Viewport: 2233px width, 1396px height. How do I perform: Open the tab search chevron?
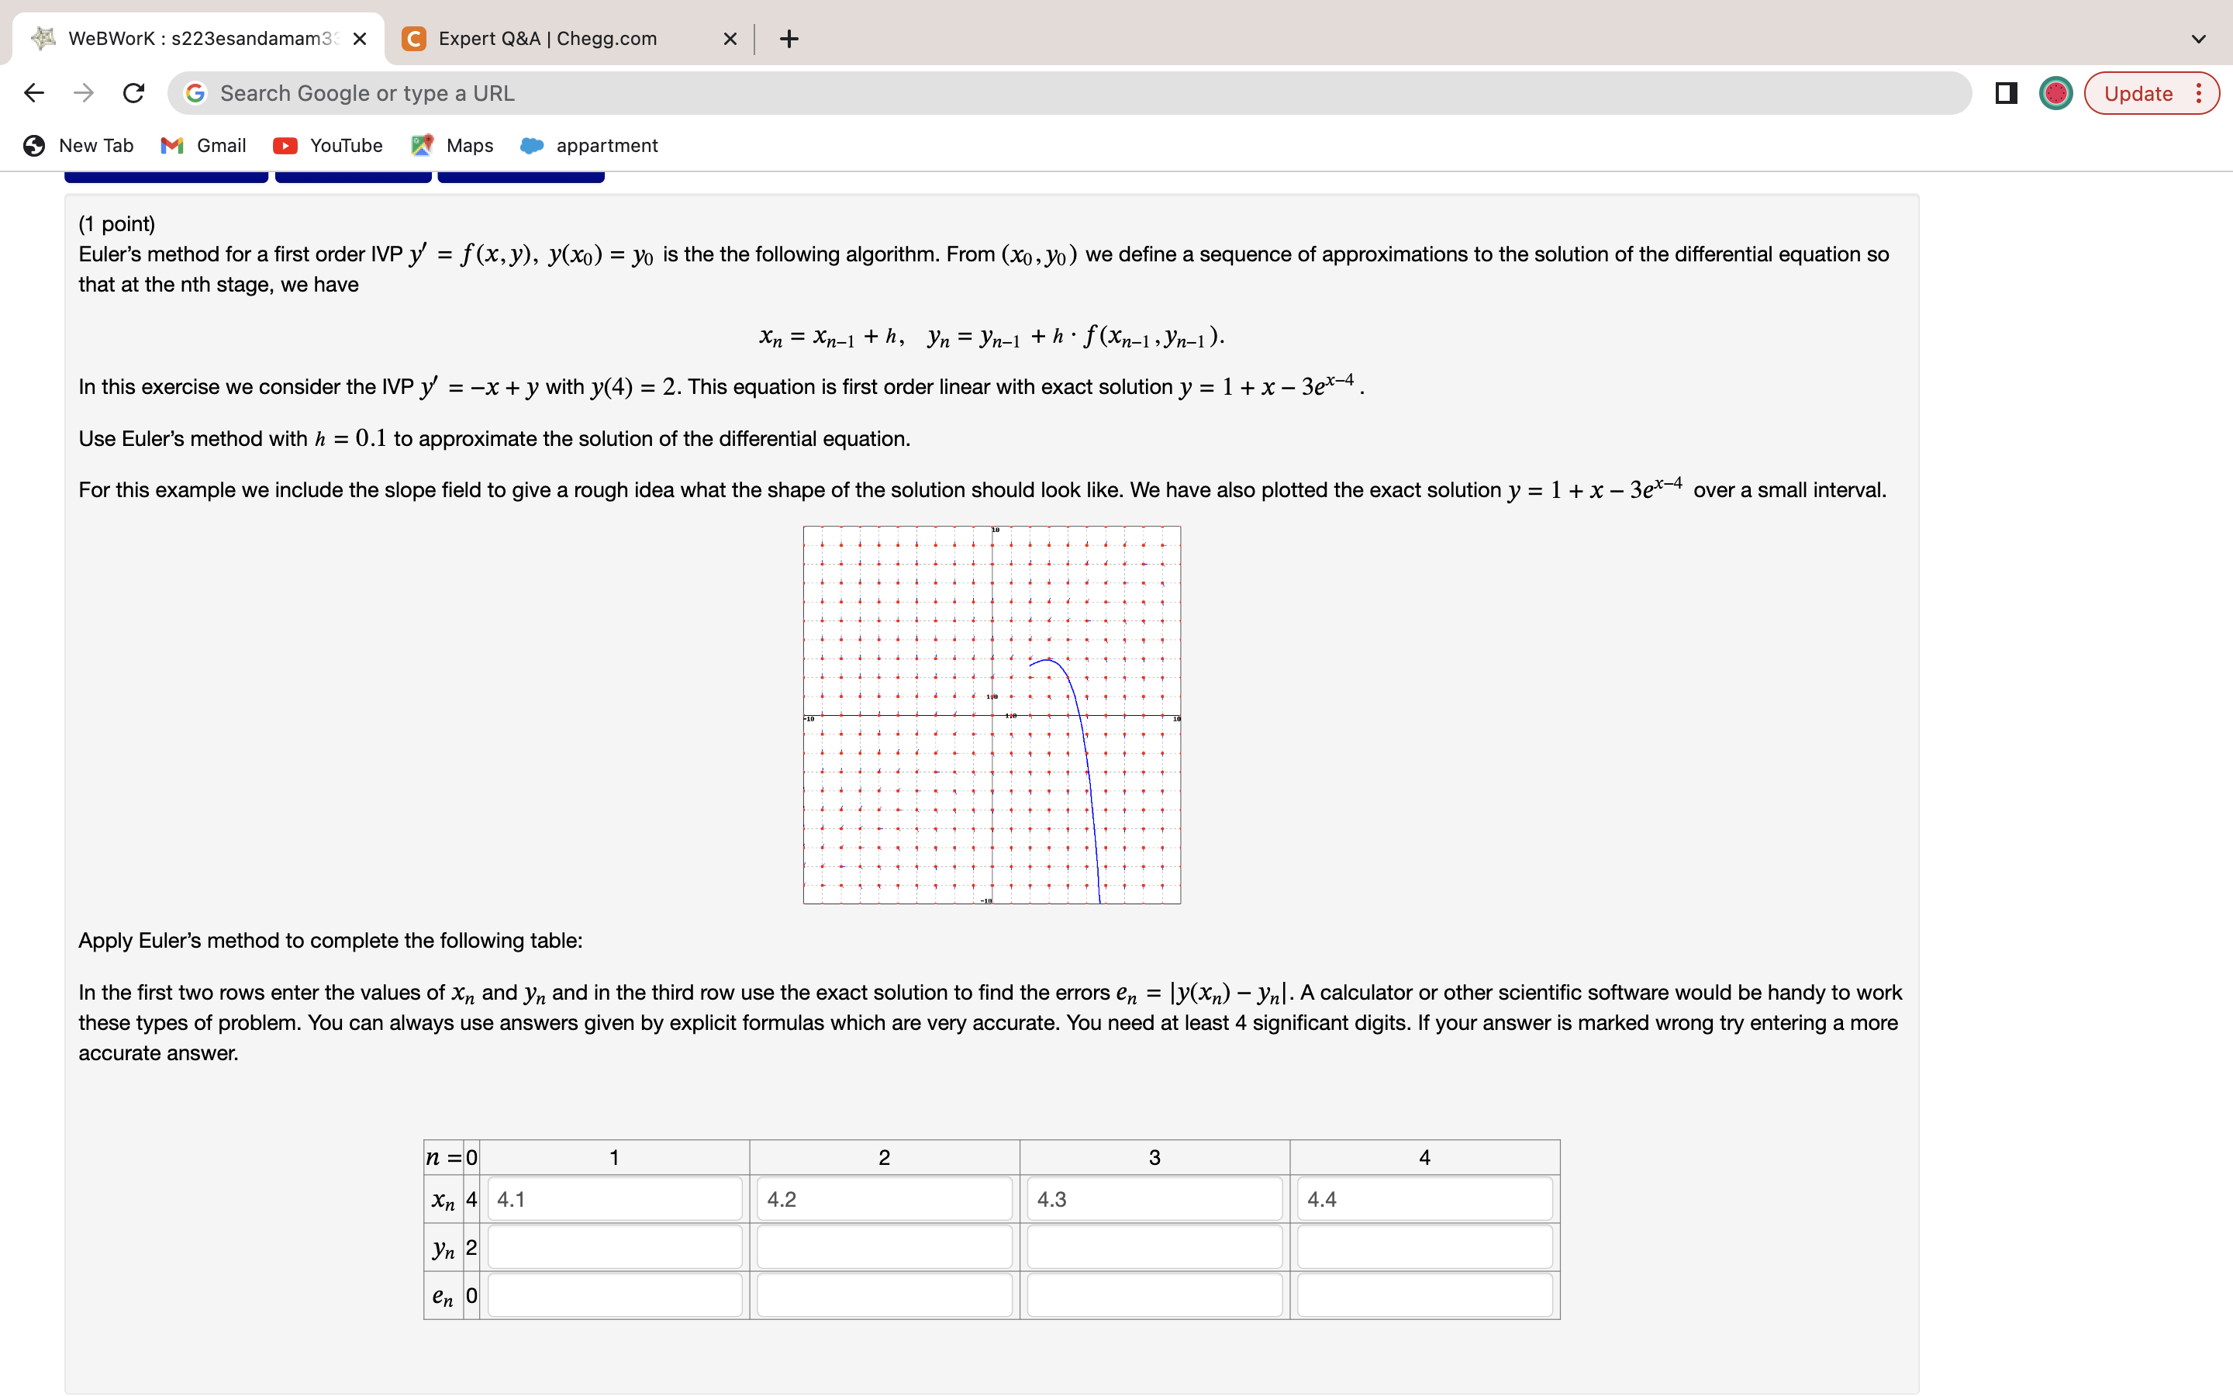2199,39
